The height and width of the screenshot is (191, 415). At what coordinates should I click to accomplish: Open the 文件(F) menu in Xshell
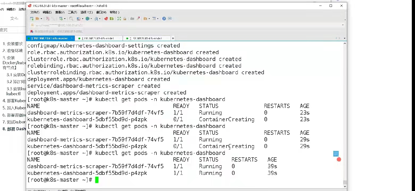point(35,12)
